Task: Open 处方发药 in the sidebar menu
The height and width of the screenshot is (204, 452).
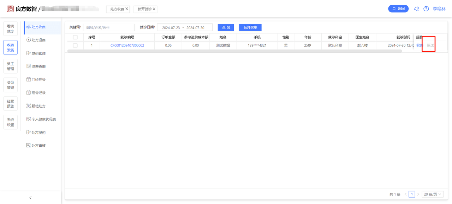Action: click(x=36, y=133)
